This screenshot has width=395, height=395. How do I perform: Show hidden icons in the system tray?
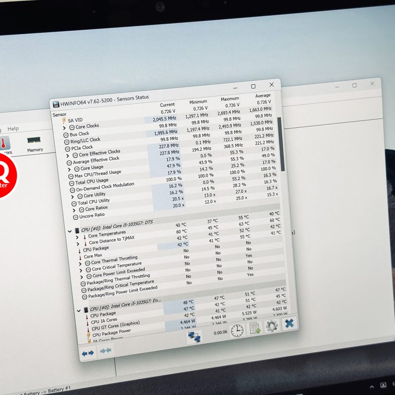click(x=372, y=387)
